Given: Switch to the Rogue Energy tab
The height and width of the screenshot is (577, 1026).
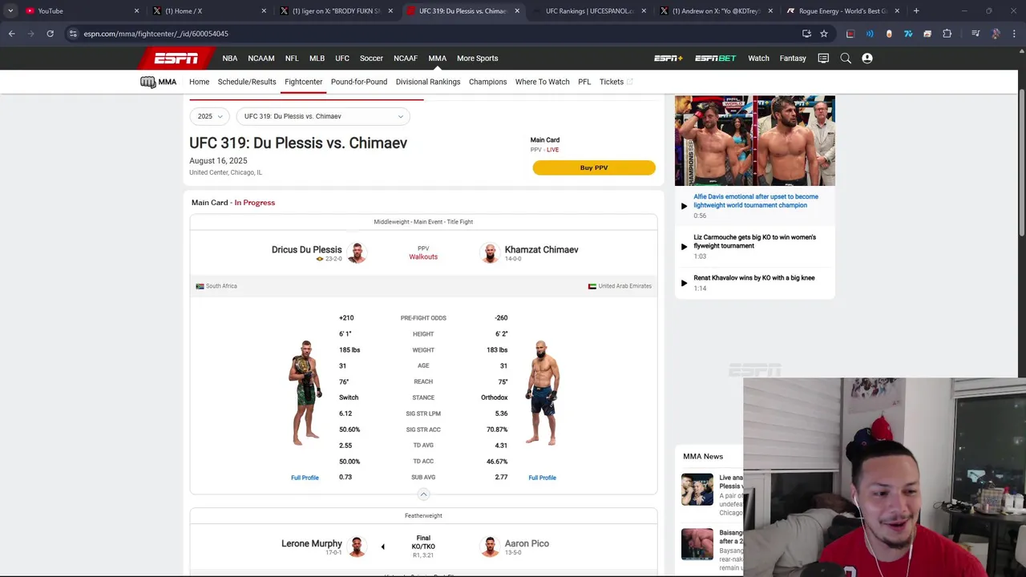Looking at the screenshot, I should click(842, 11).
